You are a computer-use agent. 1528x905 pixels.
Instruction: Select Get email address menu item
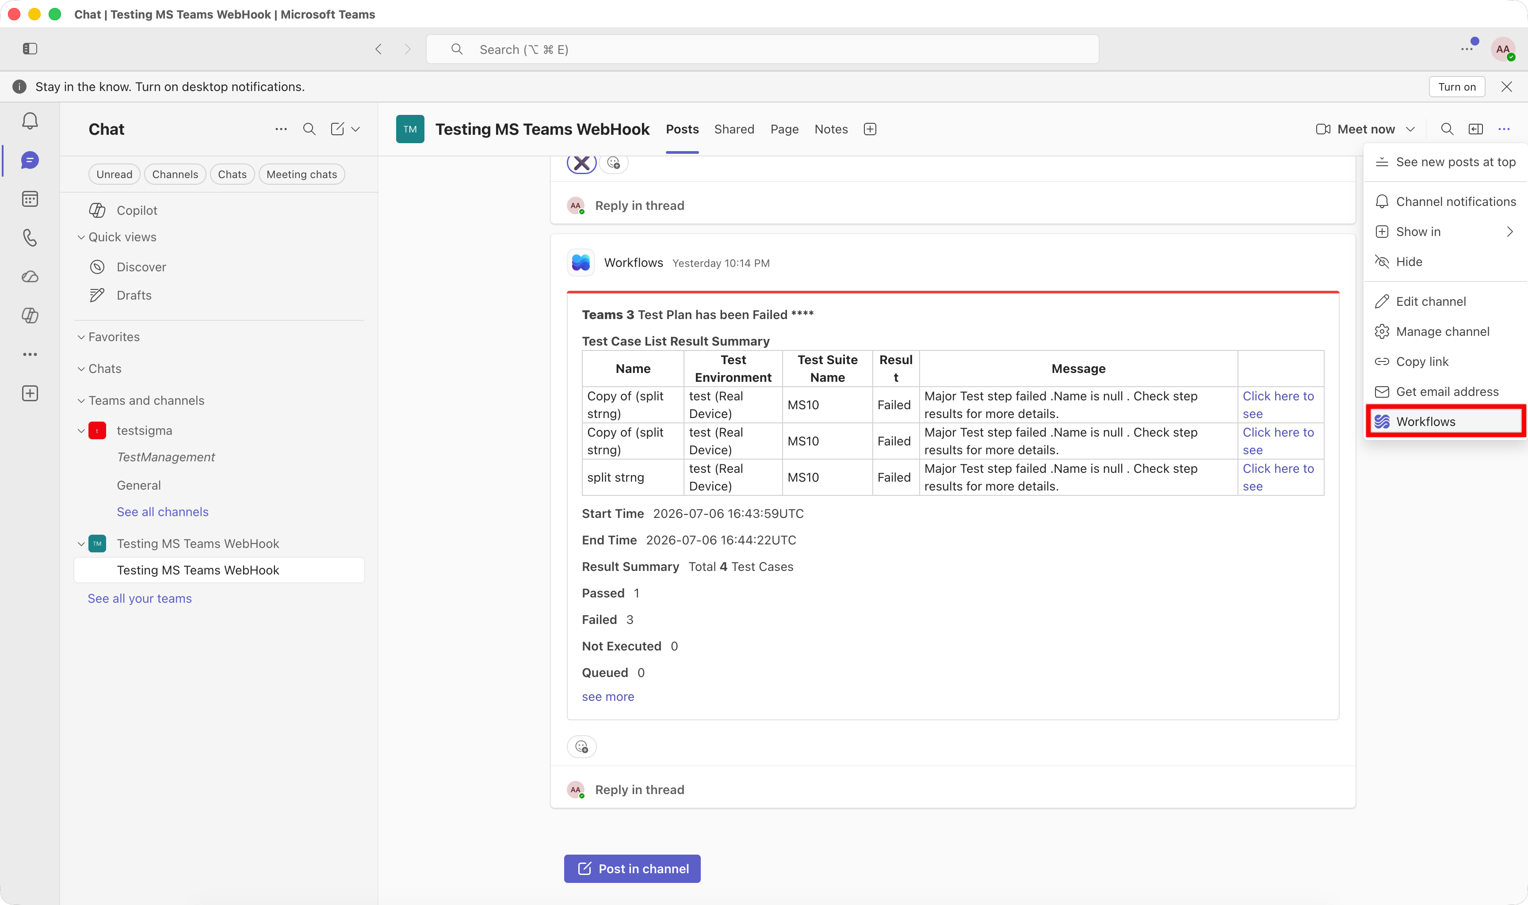click(1444, 392)
